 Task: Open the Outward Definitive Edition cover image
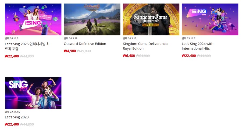[x=92, y=19]
